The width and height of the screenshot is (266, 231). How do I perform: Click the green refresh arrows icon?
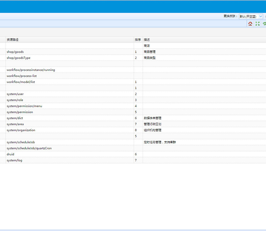[x=264, y=24]
